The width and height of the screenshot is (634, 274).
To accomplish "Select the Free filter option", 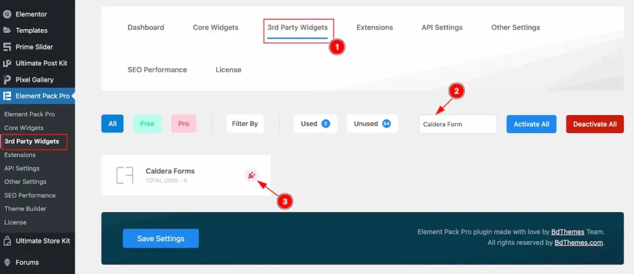I will [147, 124].
